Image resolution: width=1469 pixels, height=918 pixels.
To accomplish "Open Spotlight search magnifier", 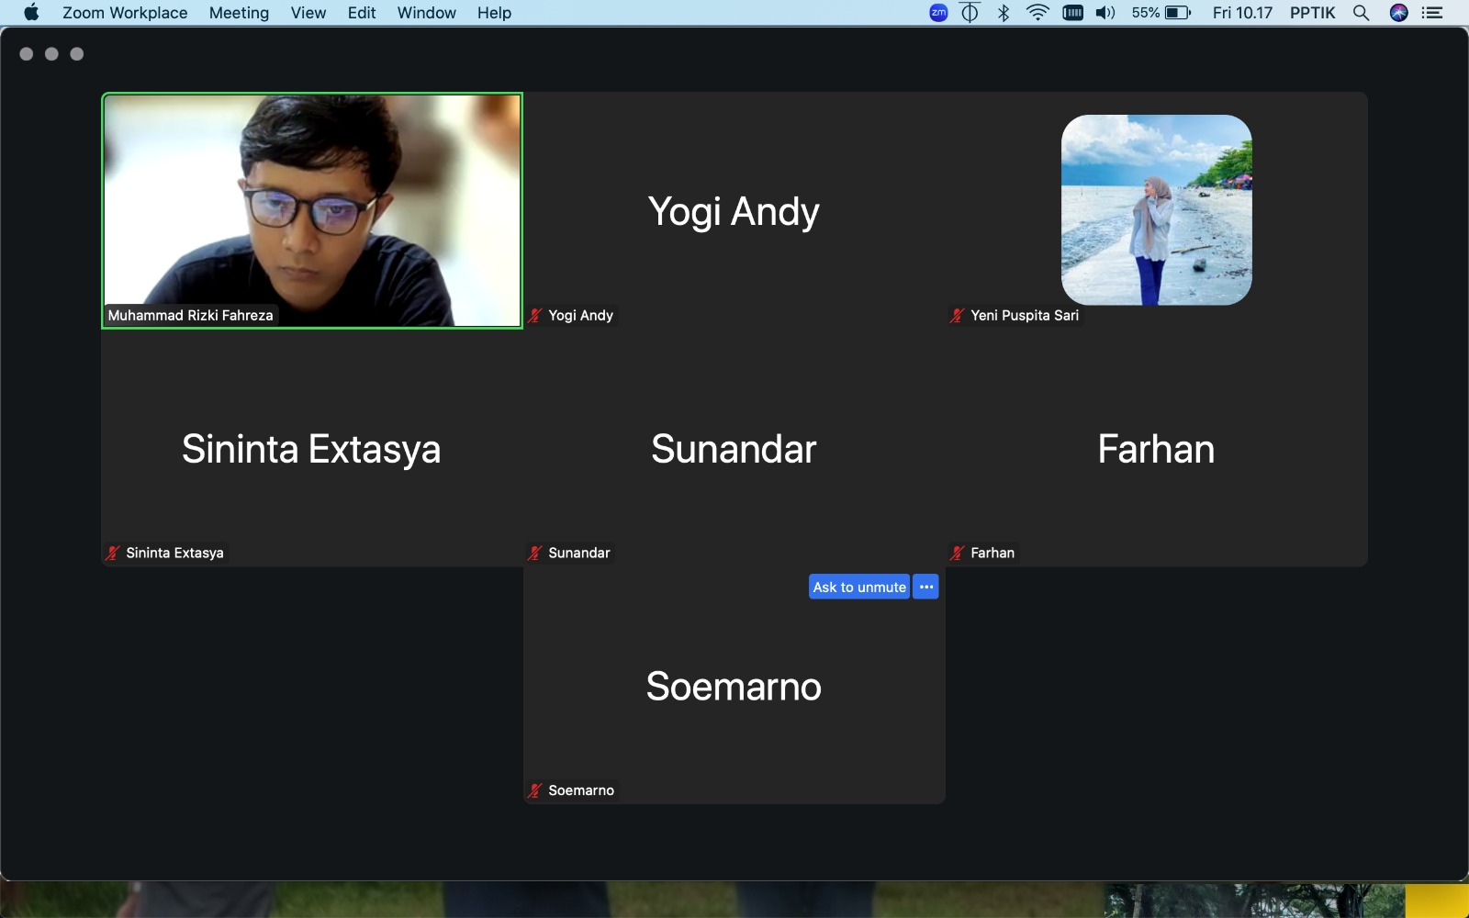I will pyautogui.click(x=1362, y=13).
